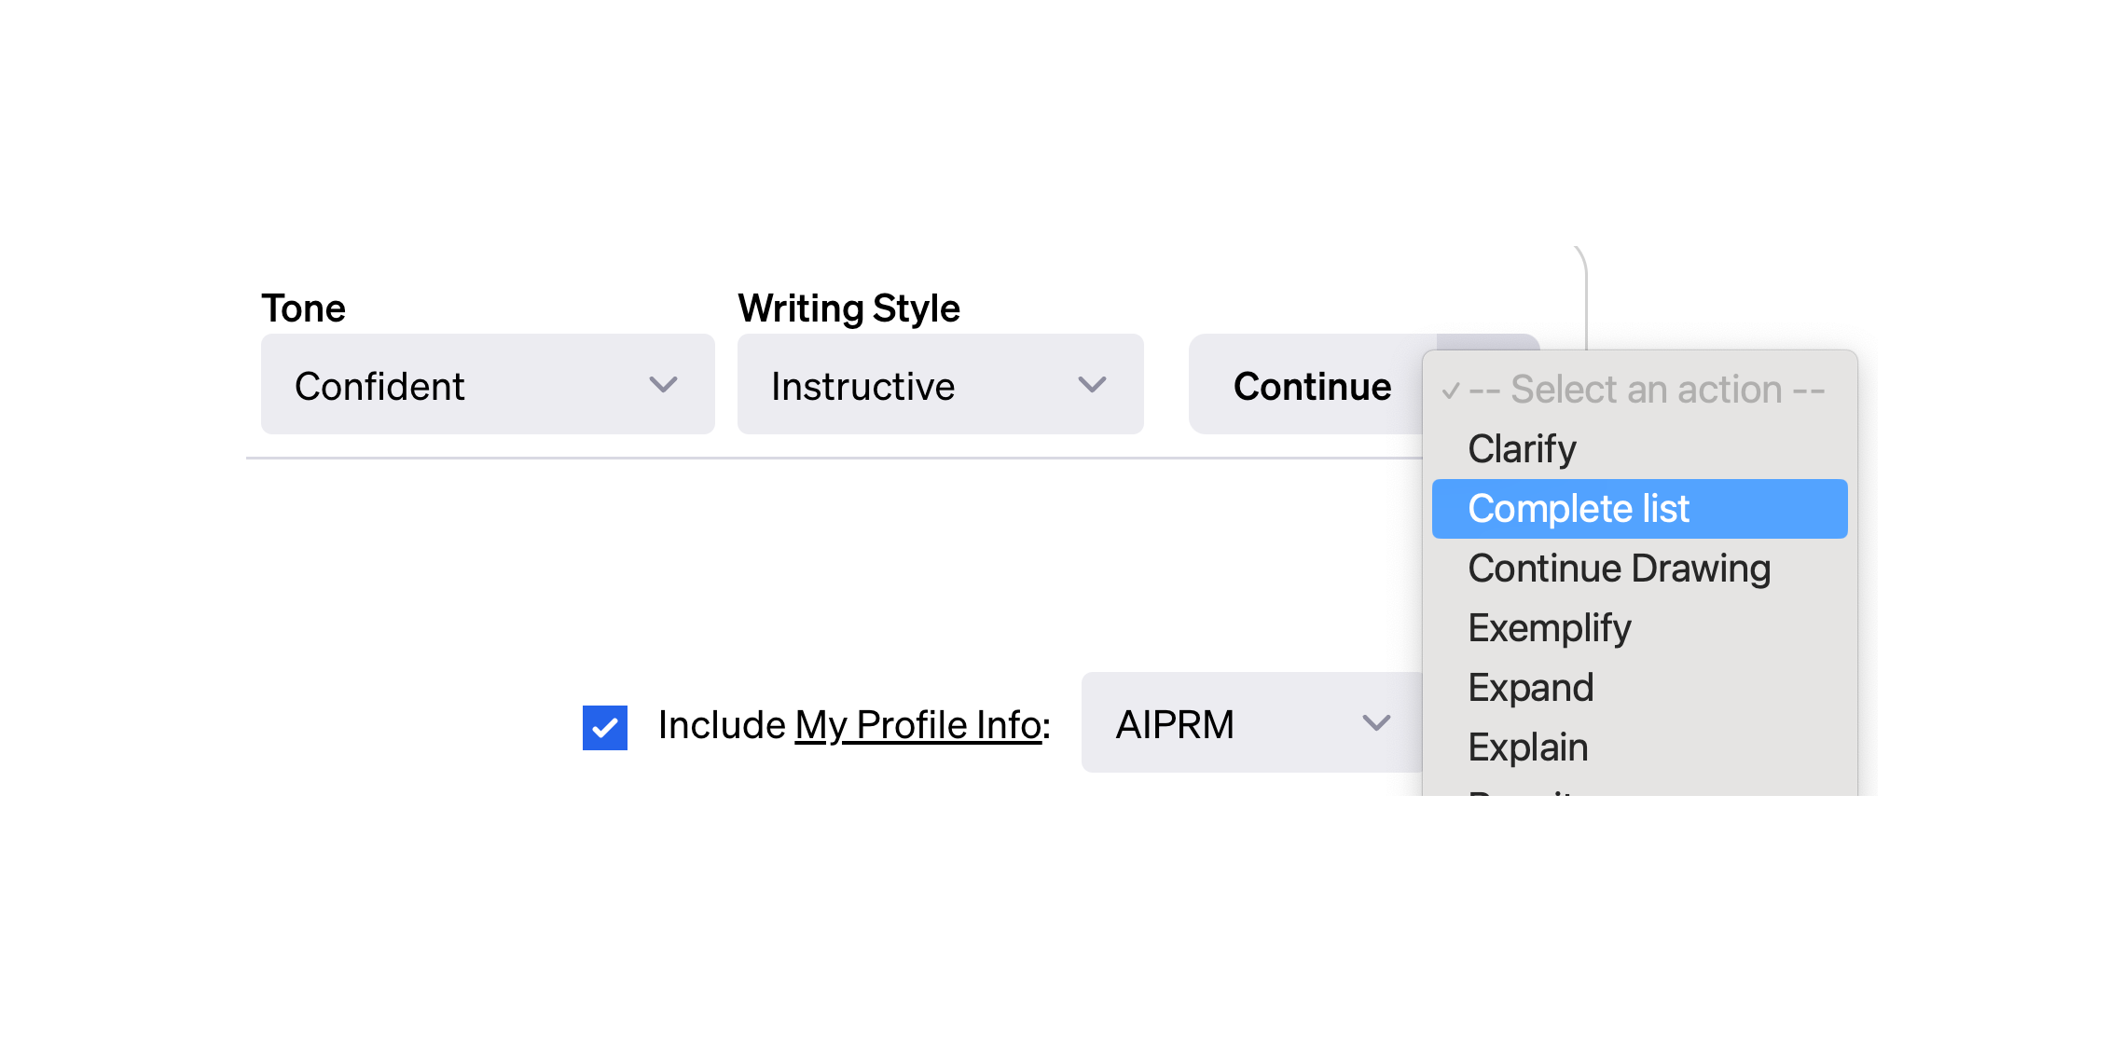Open the My Profile Info link

point(918,725)
